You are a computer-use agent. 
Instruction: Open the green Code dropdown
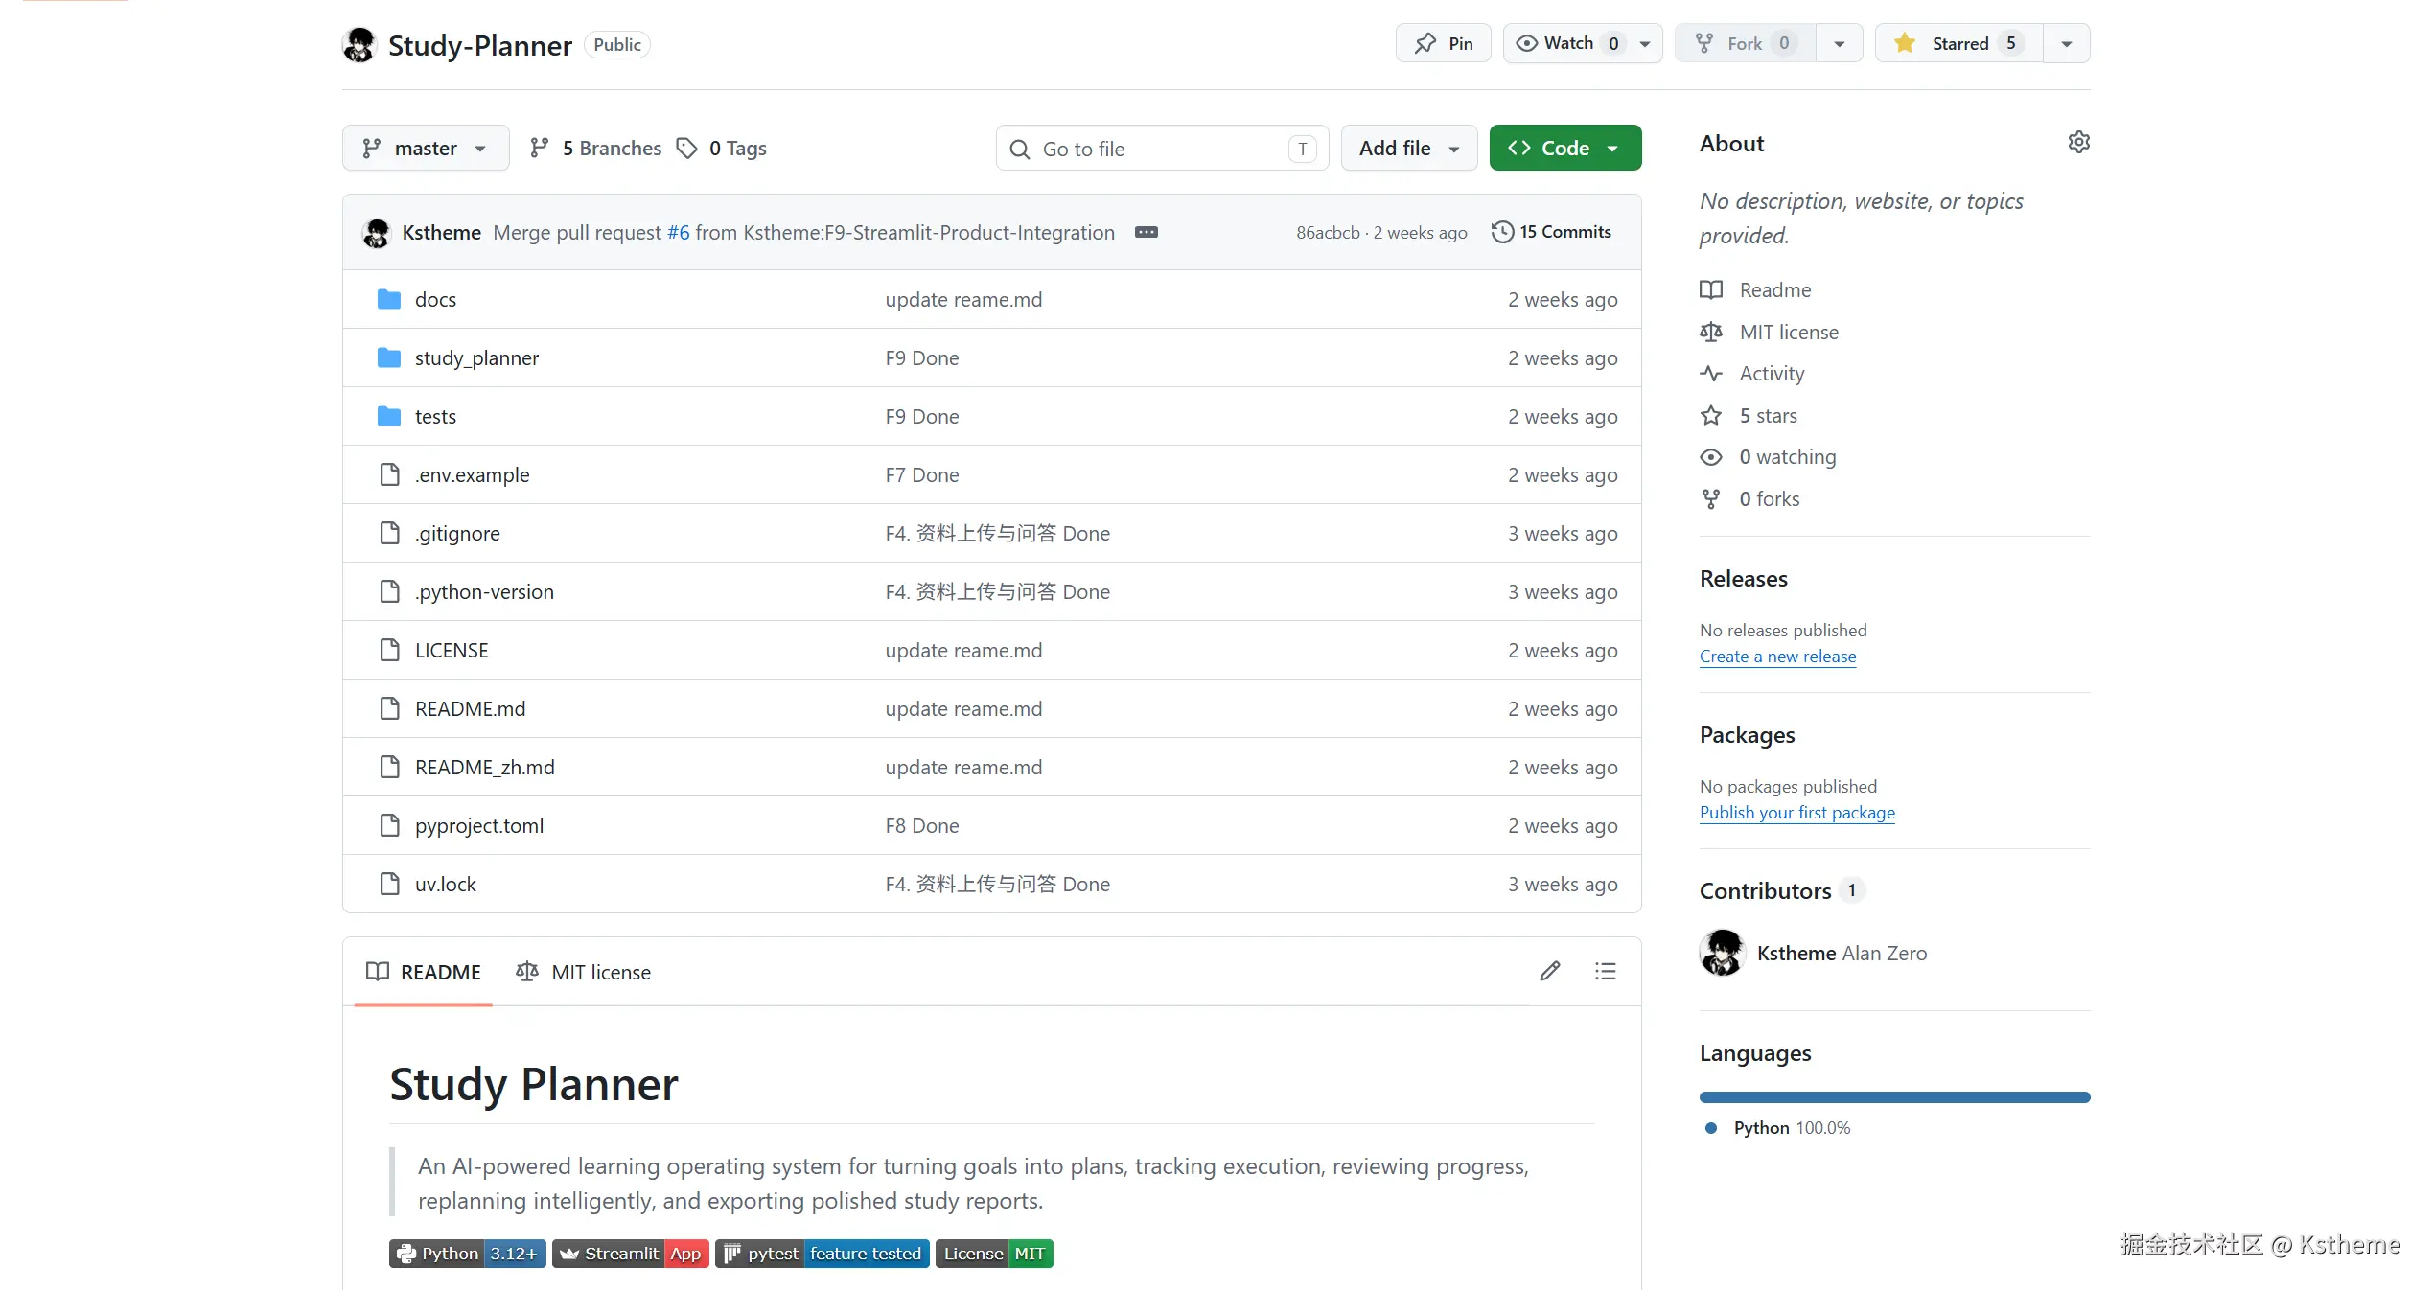coord(1565,148)
